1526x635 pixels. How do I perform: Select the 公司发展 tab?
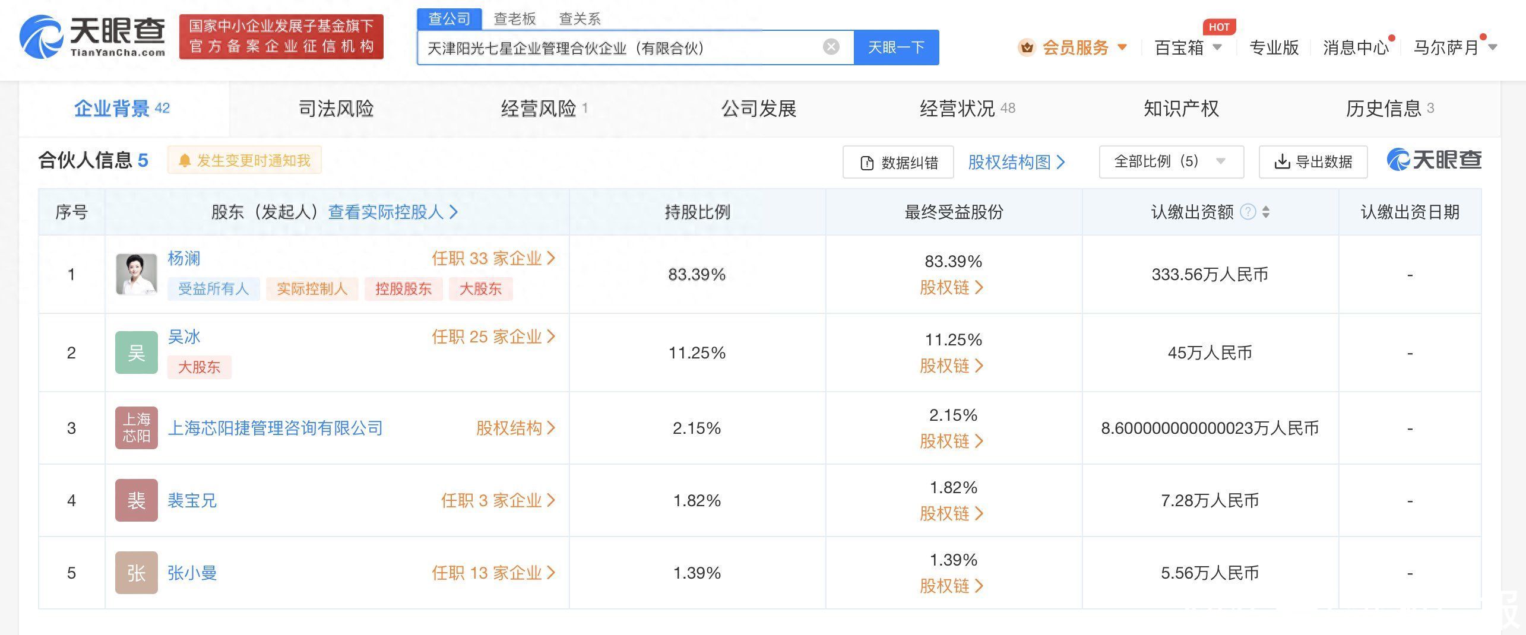(x=759, y=109)
